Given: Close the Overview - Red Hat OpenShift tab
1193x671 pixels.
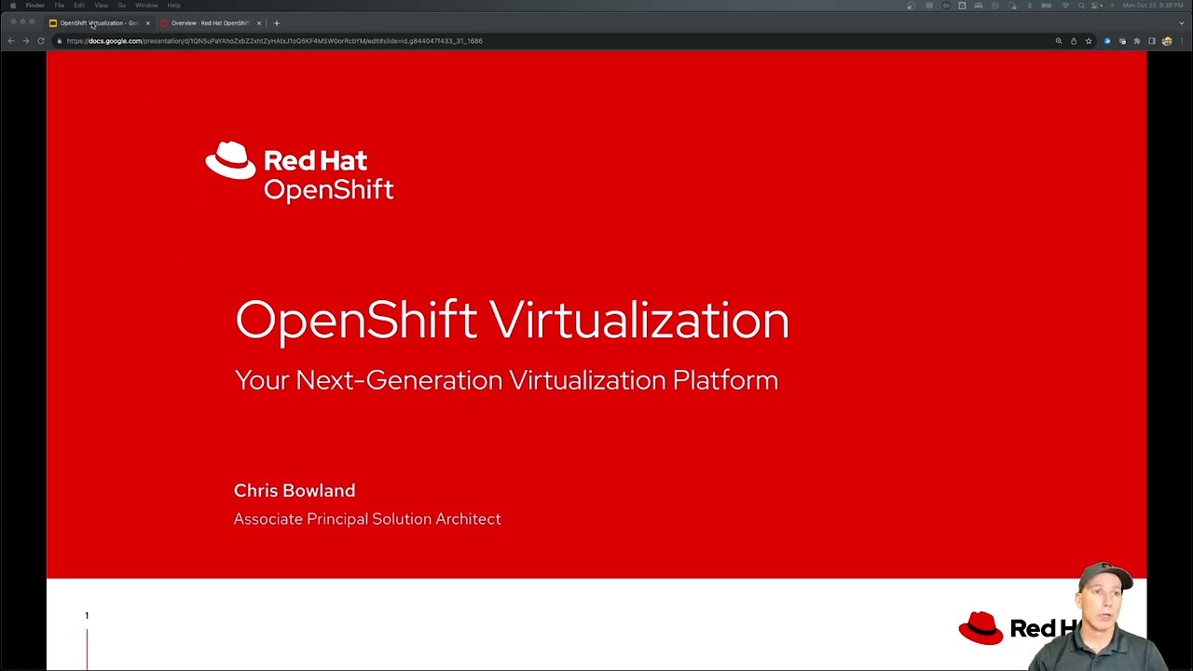Looking at the screenshot, I should tap(259, 23).
